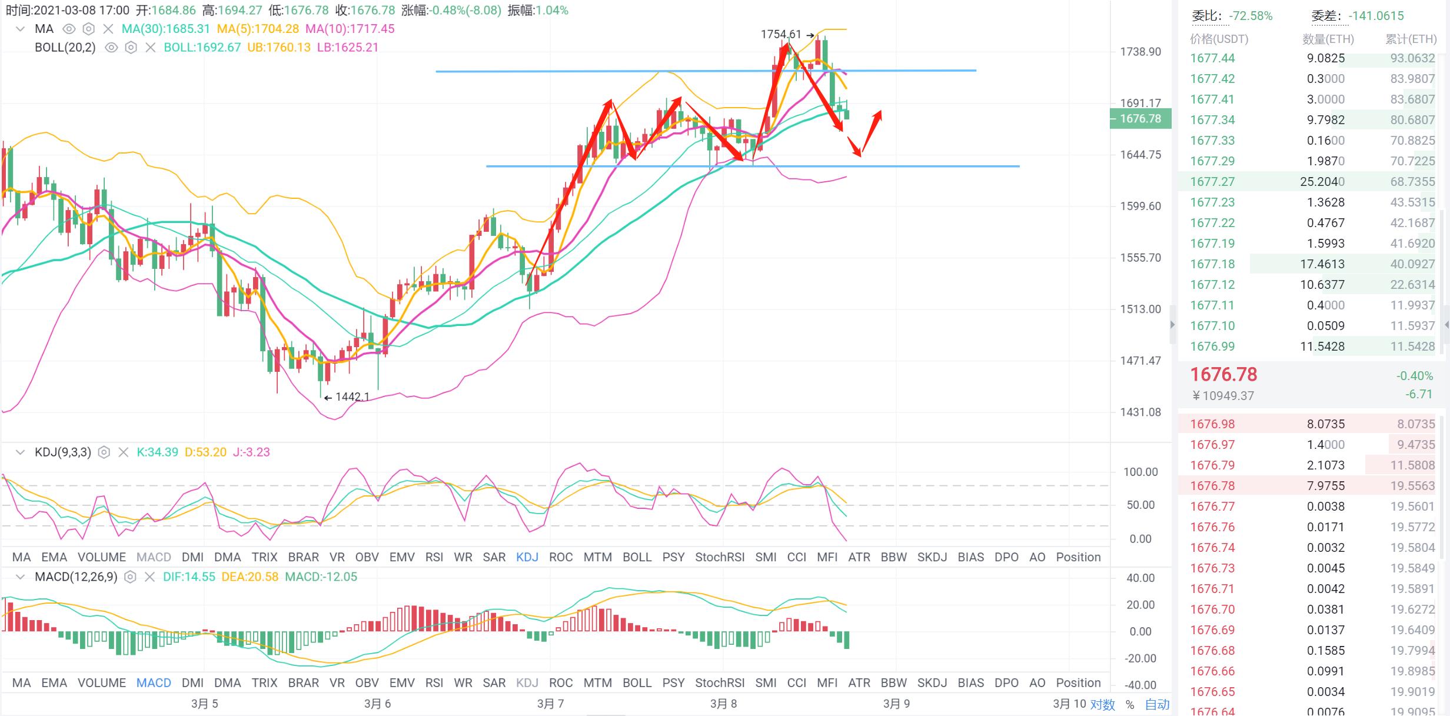This screenshot has width=1450, height=716.
Task: Enable logarithmic scale 对数 option
Action: click(1102, 704)
